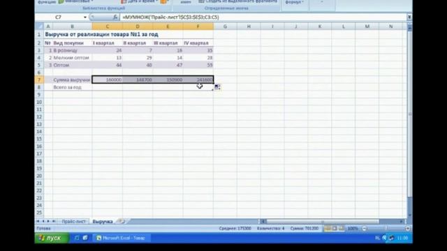Expand the formula bar
This screenshot has width=447, height=251.
pyautogui.click(x=409, y=17)
